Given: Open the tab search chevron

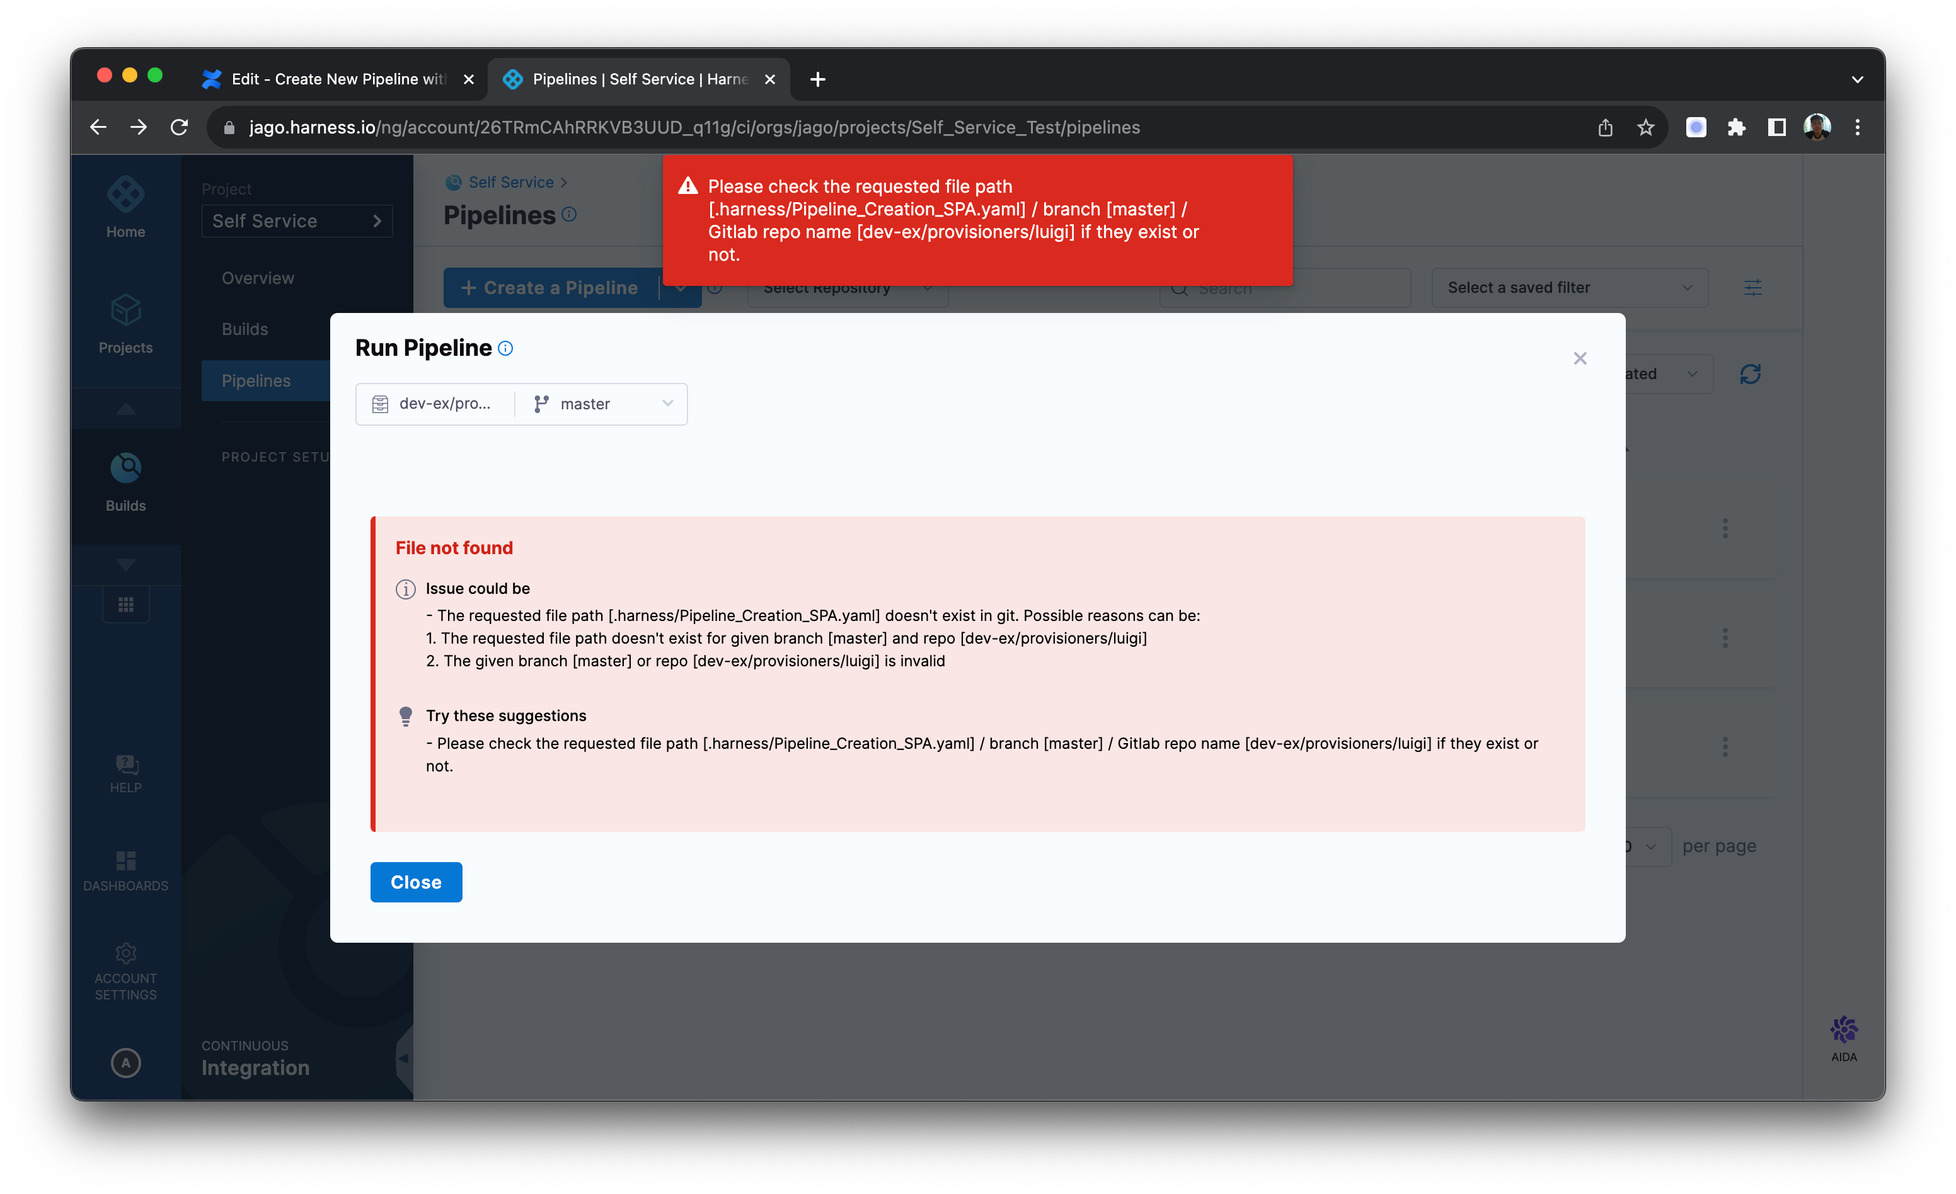Looking at the screenshot, I should coord(1857,79).
